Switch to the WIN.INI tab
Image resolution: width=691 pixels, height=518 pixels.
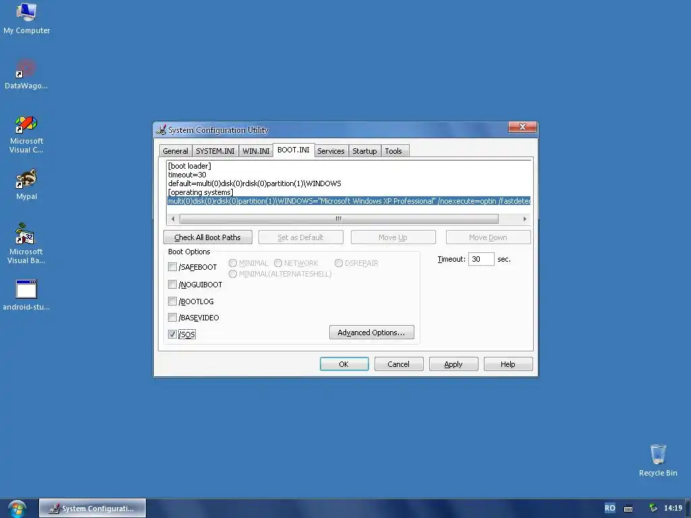(x=256, y=151)
